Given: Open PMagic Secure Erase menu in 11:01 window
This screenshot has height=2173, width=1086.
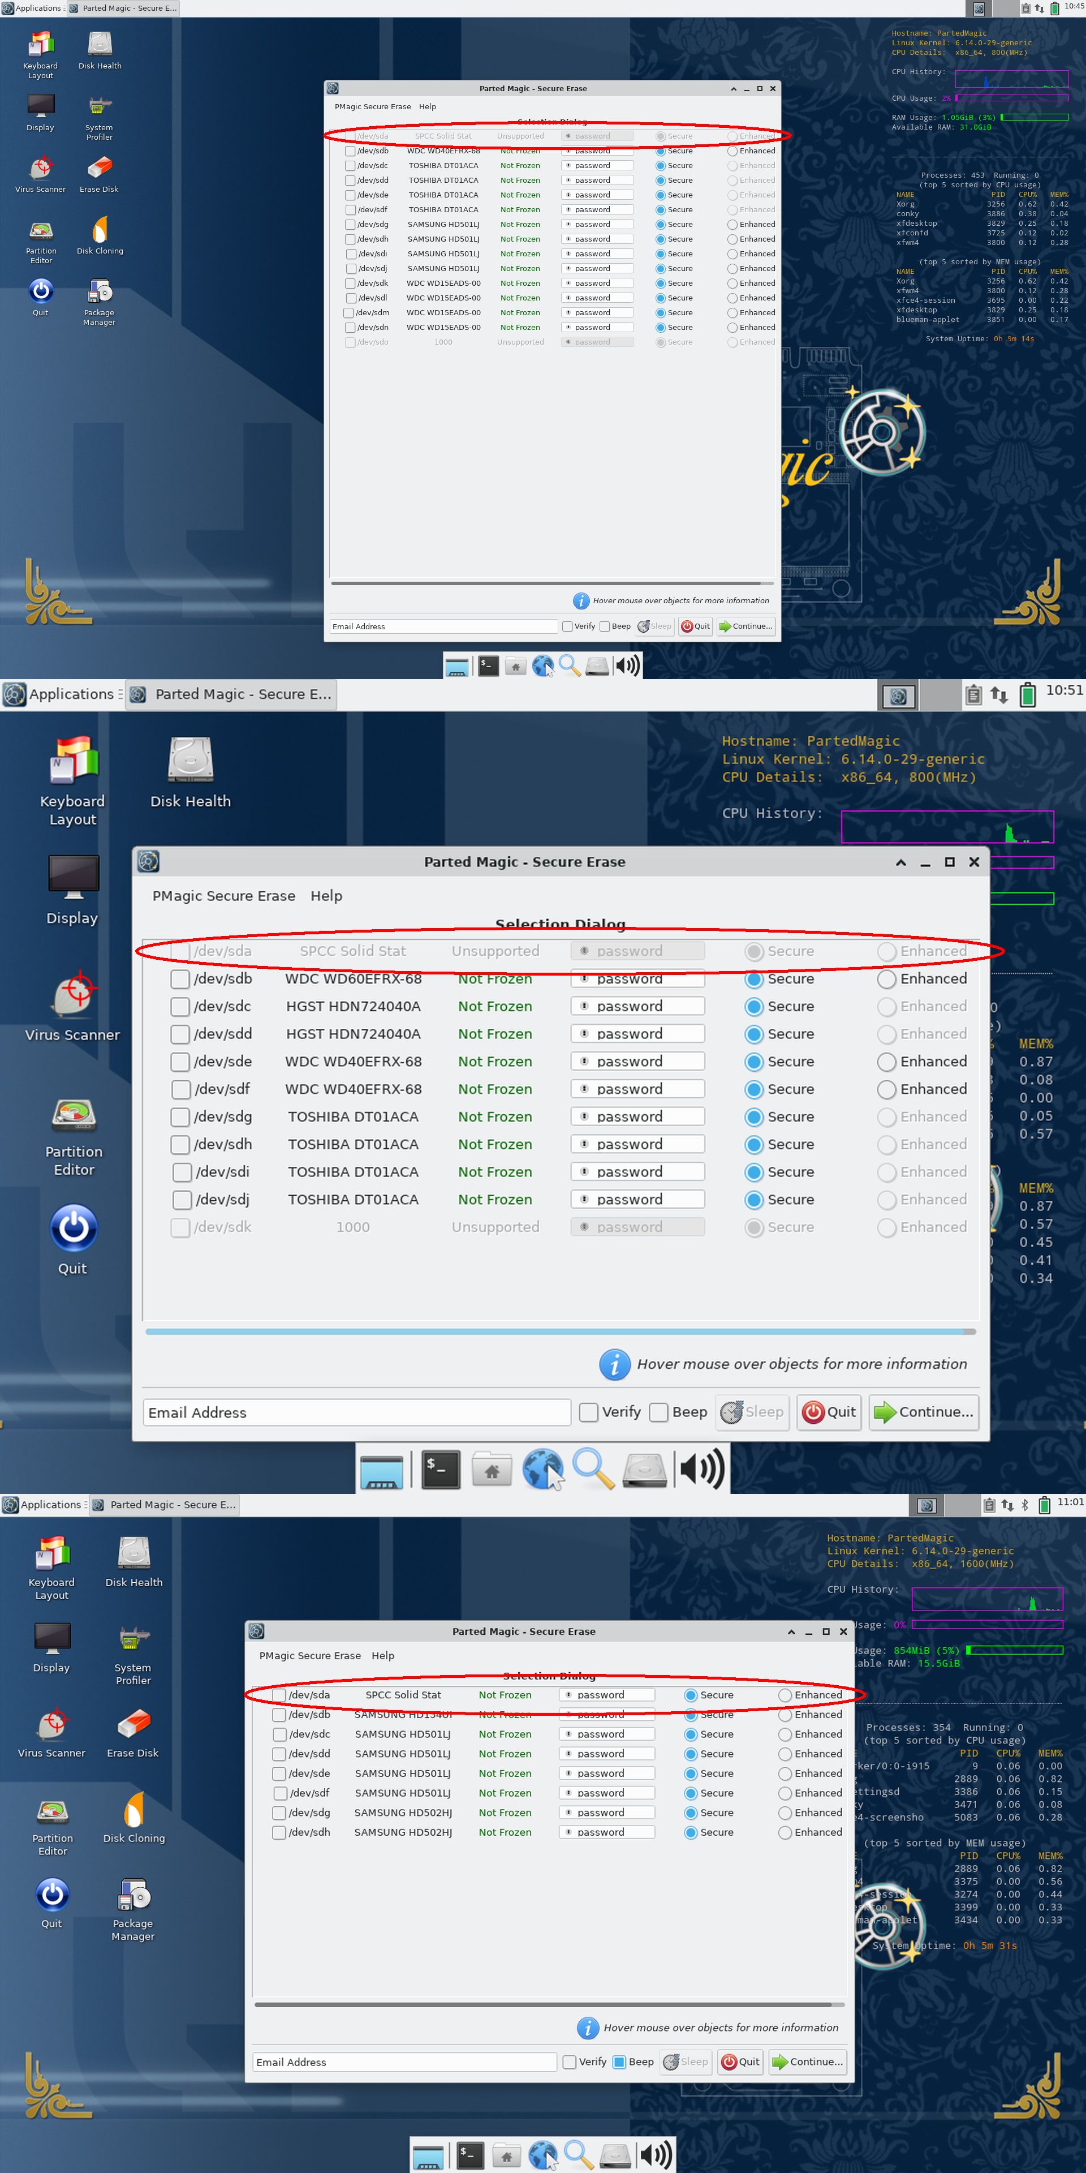Looking at the screenshot, I should pyautogui.click(x=309, y=1655).
